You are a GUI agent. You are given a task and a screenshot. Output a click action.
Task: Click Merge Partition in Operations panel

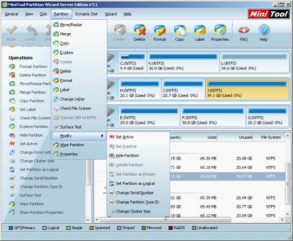pyautogui.click(x=33, y=92)
